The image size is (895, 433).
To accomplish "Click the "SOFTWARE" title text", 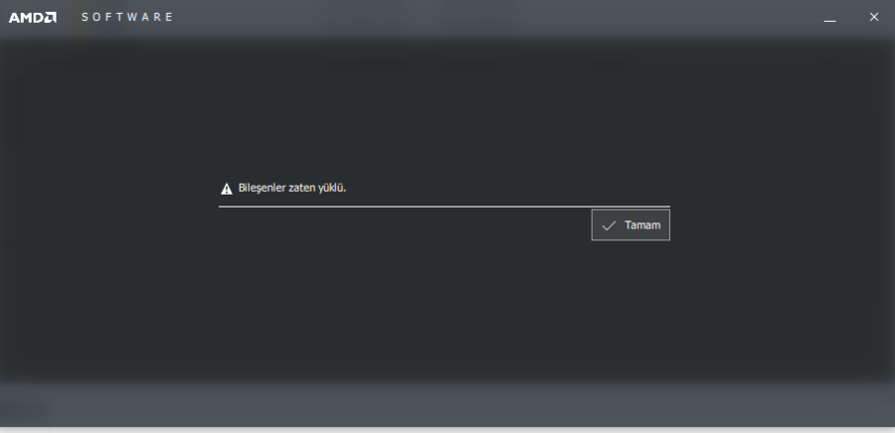I will 126,17.
